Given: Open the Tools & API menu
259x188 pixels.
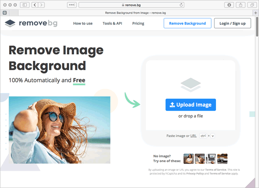Looking at the screenshot, I should pos(112,23).
